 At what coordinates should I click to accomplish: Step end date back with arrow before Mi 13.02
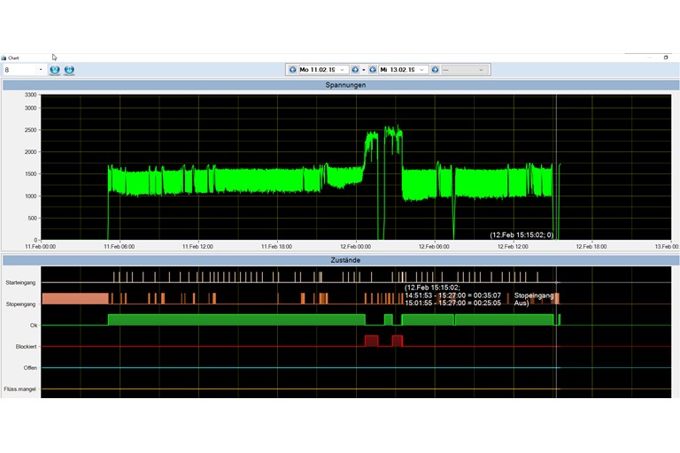coord(373,70)
